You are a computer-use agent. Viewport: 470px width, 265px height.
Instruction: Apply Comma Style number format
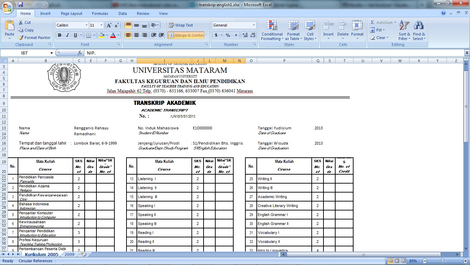coord(236,35)
